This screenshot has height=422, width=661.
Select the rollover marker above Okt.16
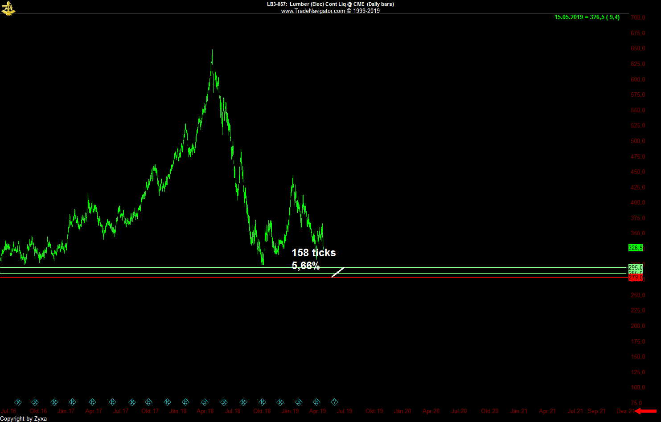coord(35,402)
